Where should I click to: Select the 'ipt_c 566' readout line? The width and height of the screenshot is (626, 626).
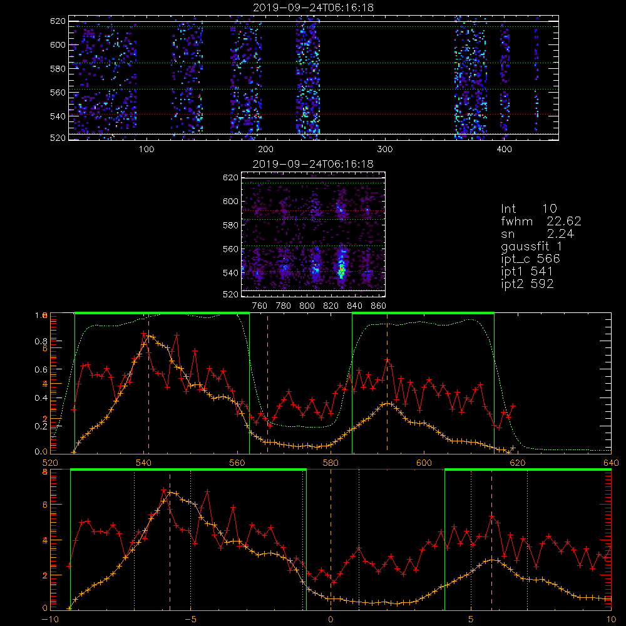[531, 259]
